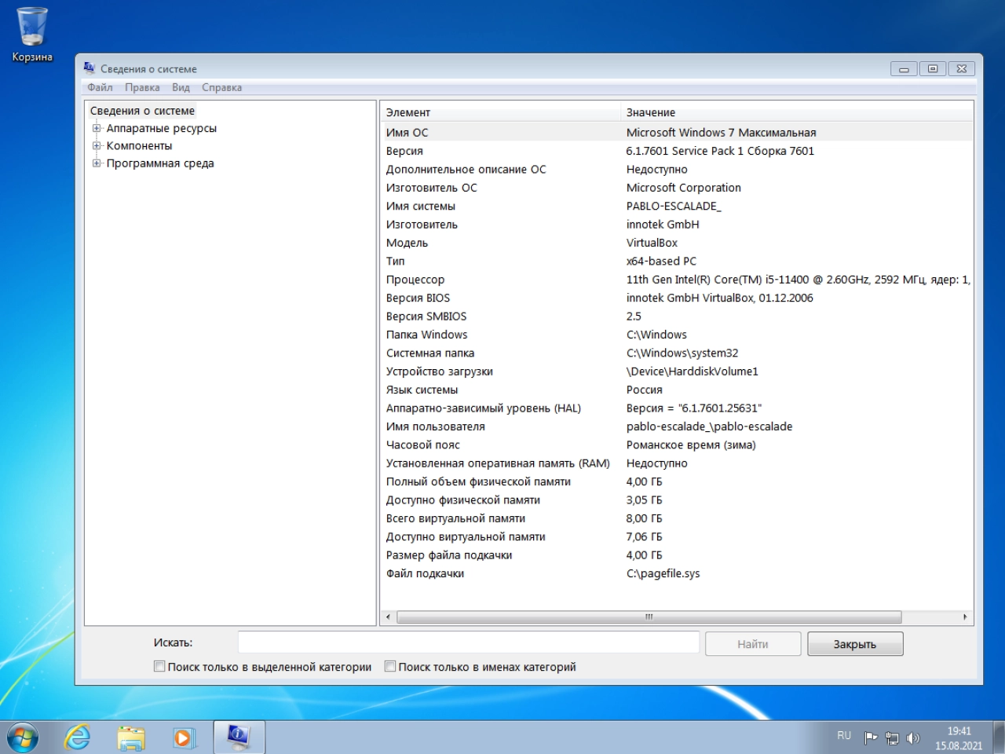Click the horizontal scrollbar left arrow
Image resolution: width=1005 pixels, height=754 pixels.
pyautogui.click(x=388, y=617)
